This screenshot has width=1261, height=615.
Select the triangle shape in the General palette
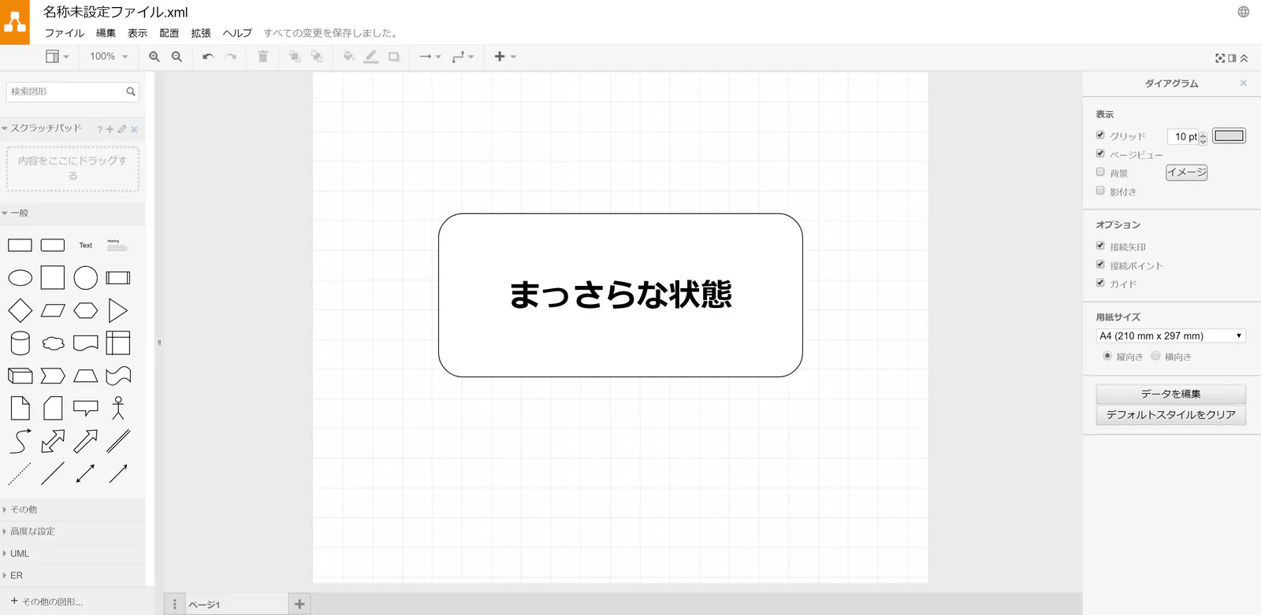click(118, 310)
